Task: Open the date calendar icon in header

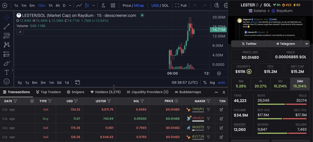Action: point(32,101)
